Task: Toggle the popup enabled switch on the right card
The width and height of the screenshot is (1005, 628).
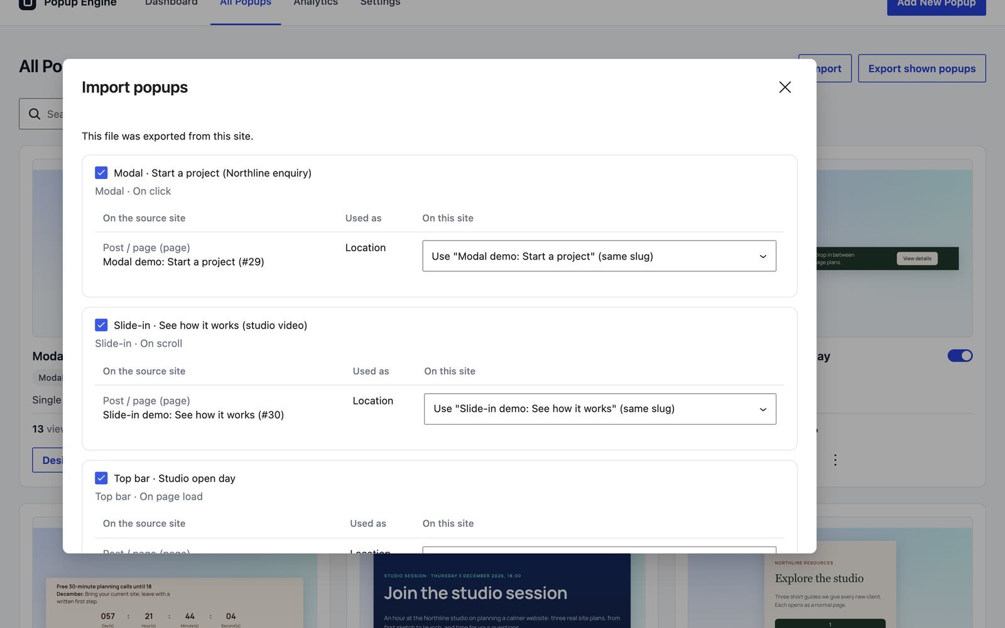Action: [x=960, y=356]
